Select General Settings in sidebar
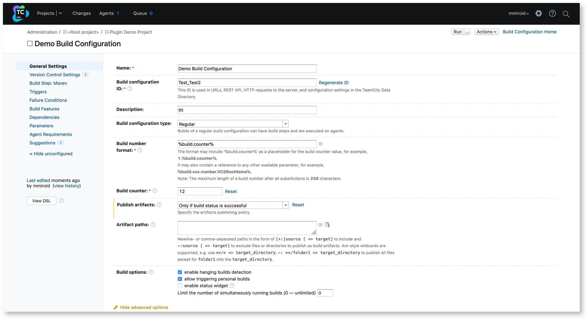The image size is (588, 320). tap(48, 66)
